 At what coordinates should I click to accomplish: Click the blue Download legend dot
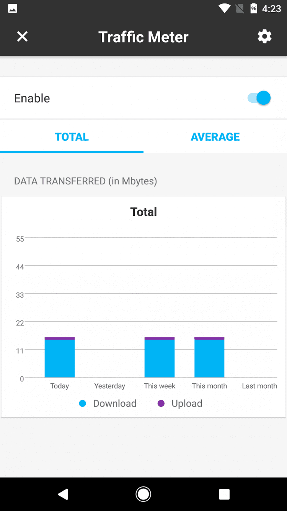(x=83, y=403)
